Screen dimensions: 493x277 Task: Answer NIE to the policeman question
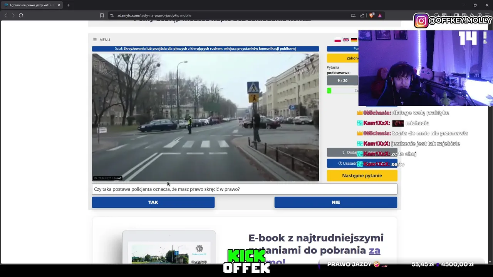tap(335, 202)
